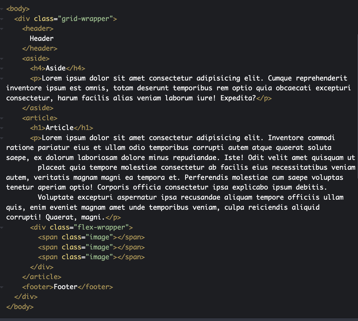This screenshot has width=358, height=321.
Task: Collapse the footer element fold arrow
Action: click(x=1, y=286)
